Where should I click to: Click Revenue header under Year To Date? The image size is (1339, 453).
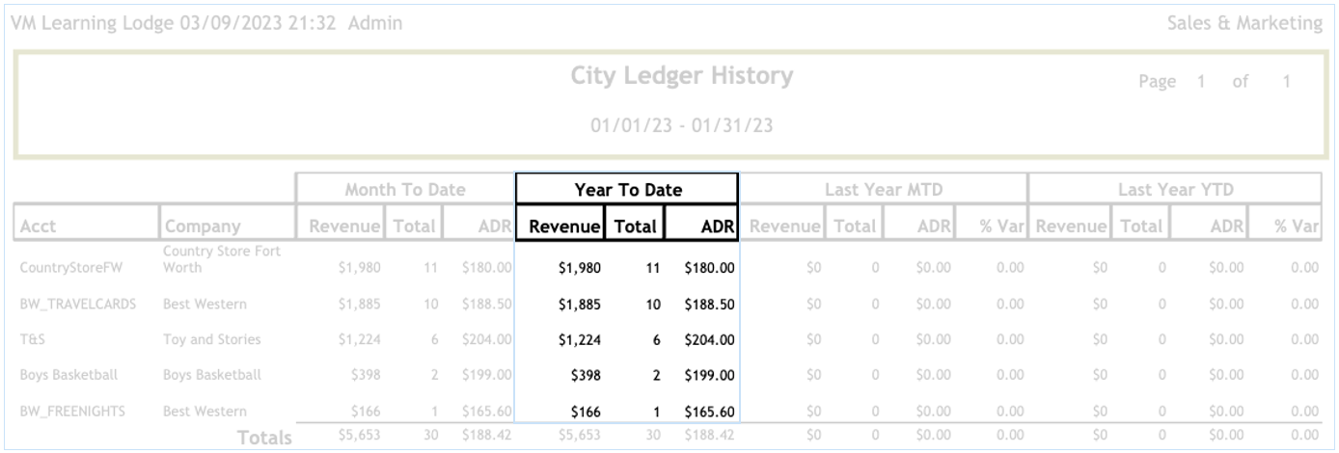(560, 227)
